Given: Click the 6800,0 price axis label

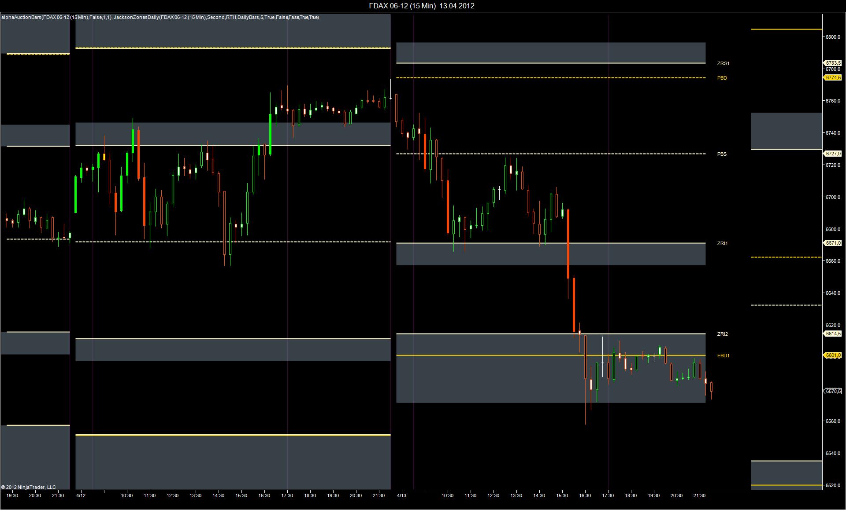Looking at the screenshot, I should click(832, 37).
